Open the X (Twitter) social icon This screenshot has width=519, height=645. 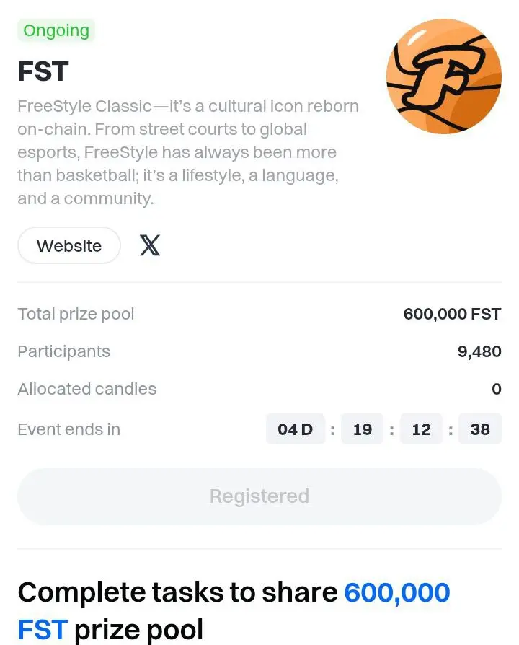coord(150,245)
